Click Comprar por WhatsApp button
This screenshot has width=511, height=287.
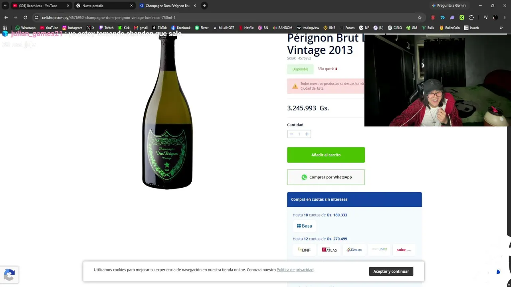click(326, 177)
